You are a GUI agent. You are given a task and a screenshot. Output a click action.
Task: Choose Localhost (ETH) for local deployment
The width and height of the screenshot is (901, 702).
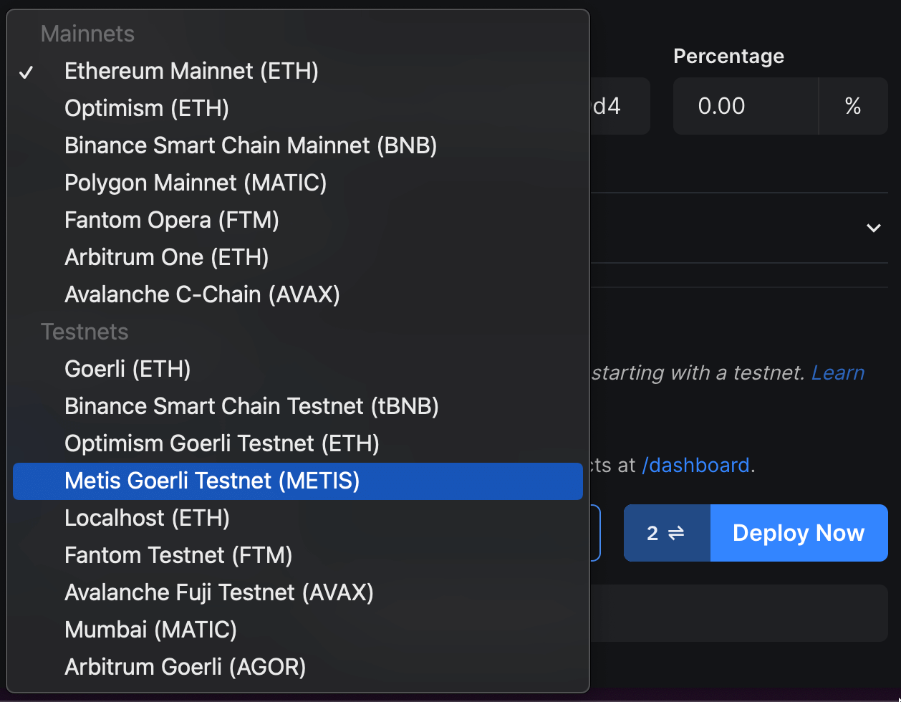(x=147, y=518)
